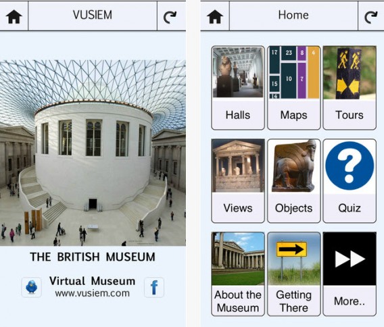The image size is (384, 327).
Task: Start the Quiz tile
Action: (x=350, y=181)
